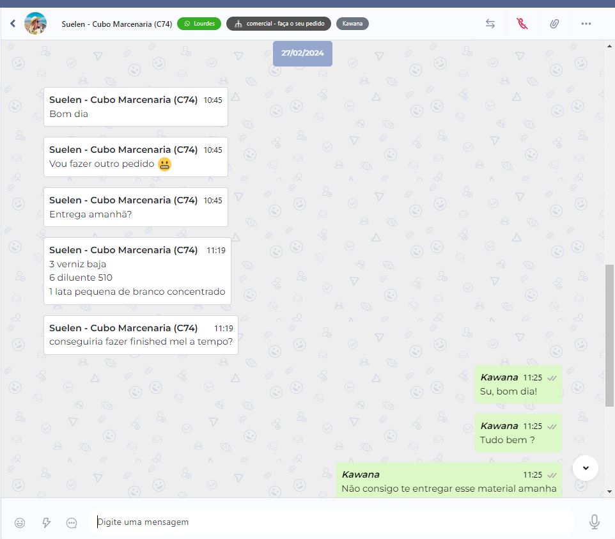Open the emoji picker

point(20,522)
